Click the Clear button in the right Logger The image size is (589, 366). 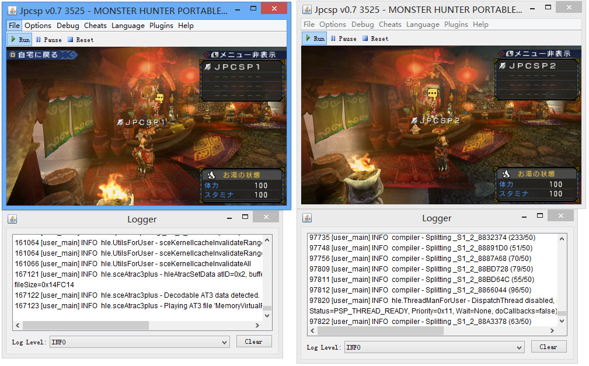[x=549, y=347]
